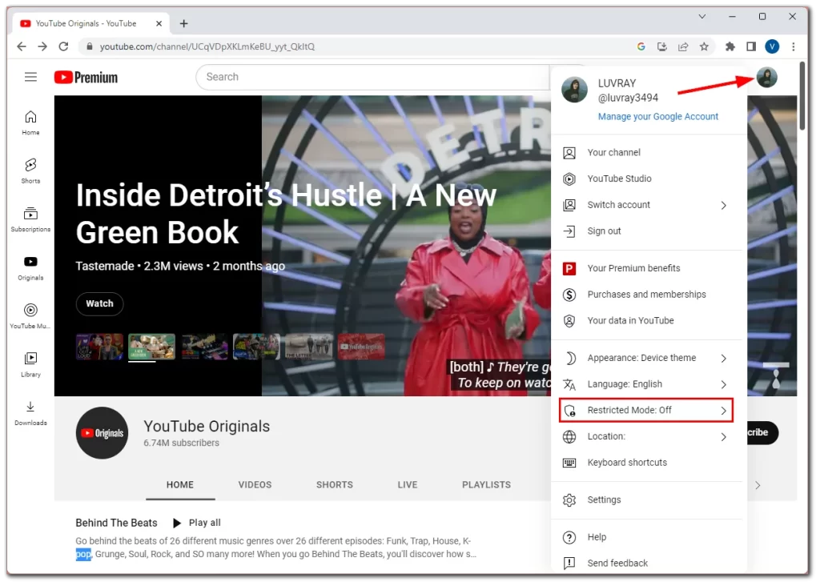Click the browser forward arrow
Viewport: 820px width, 586px height.
[x=42, y=46]
